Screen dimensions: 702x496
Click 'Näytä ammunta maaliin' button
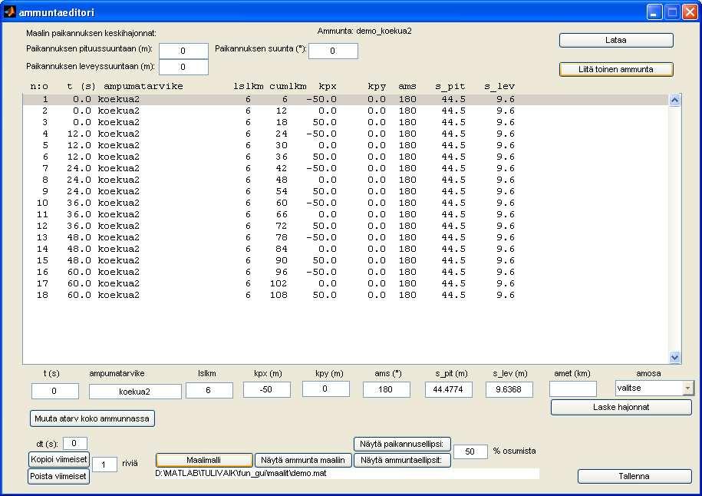click(303, 460)
